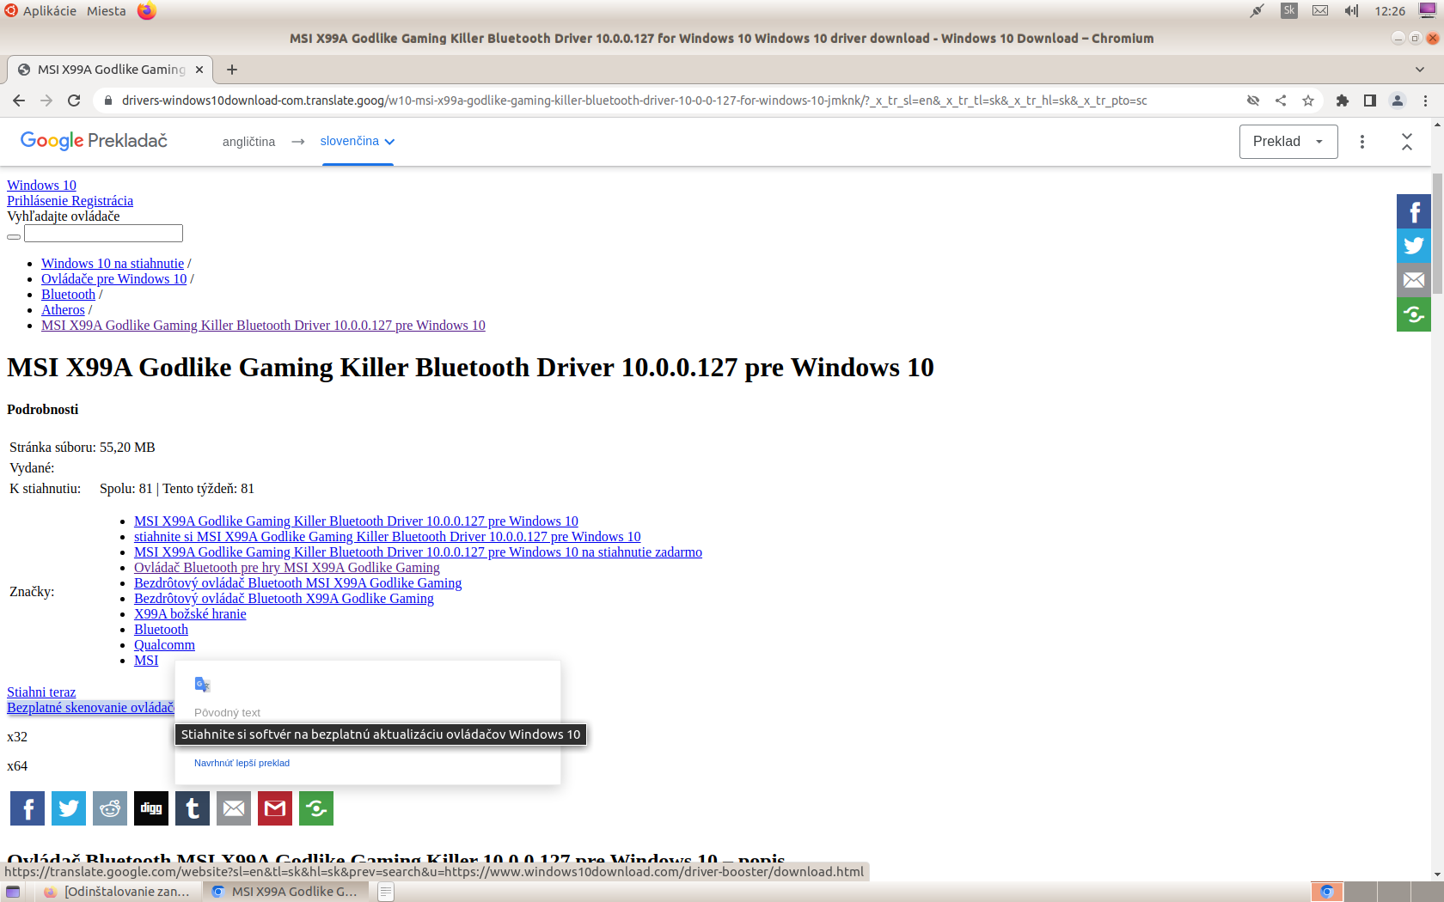The height and width of the screenshot is (902, 1444).
Task: Open the Google Translate more options menu
Action: click(x=1362, y=142)
